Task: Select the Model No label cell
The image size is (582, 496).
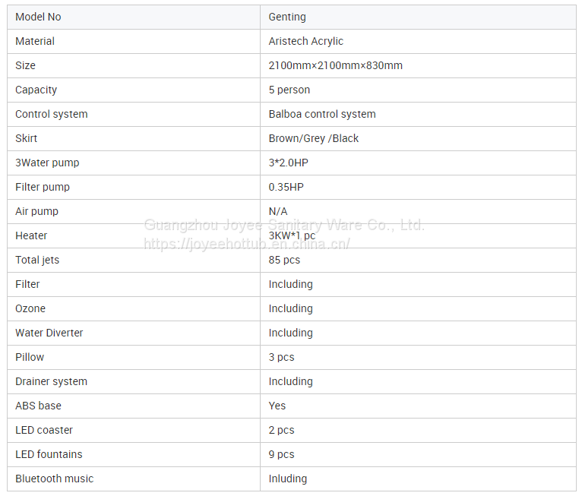Action: 38,17
